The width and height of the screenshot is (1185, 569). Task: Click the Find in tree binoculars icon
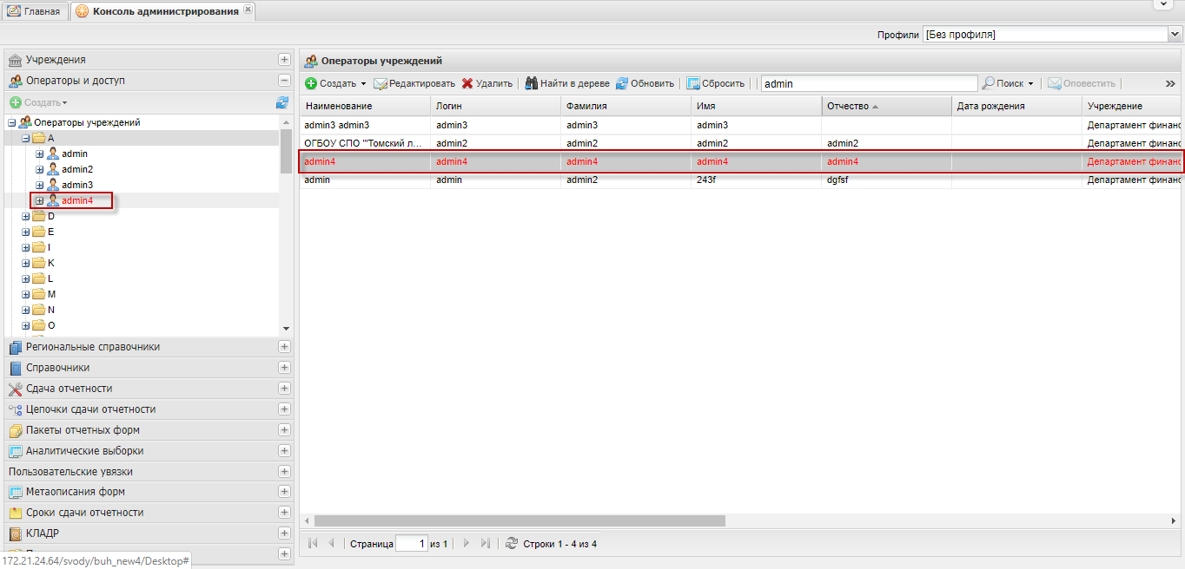(531, 84)
